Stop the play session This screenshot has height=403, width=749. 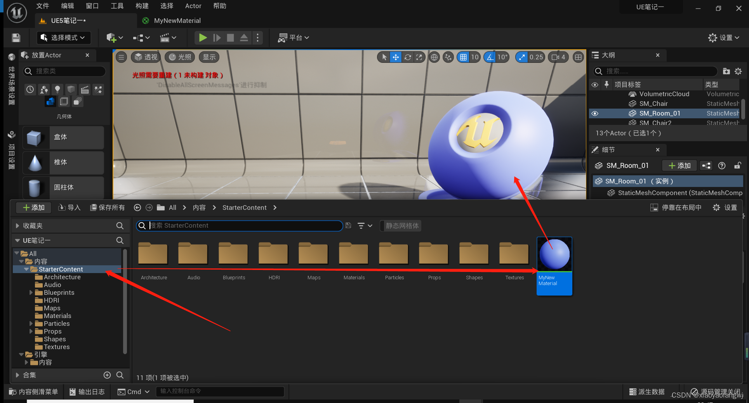(230, 38)
